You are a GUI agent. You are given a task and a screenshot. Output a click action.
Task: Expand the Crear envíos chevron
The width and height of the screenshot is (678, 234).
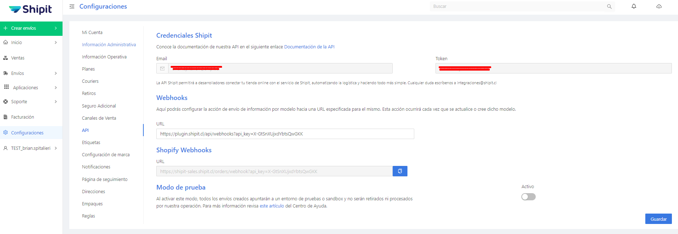(56, 28)
